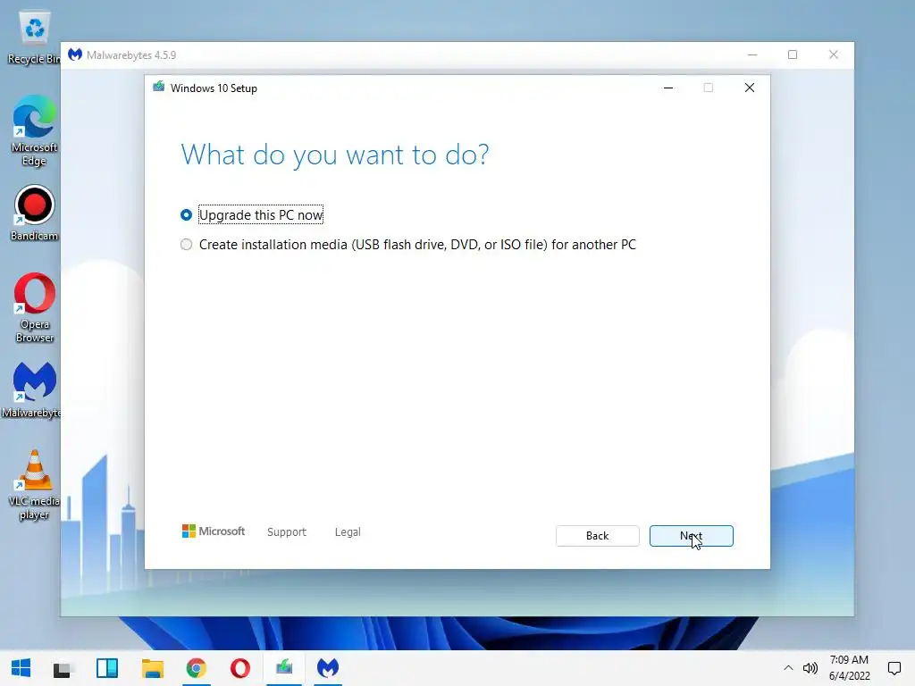The width and height of the screenshot is (915, 686).
Task: Minimize the Windows 10 Setup window
Action: pyautogui.click(x=668, y=88)
